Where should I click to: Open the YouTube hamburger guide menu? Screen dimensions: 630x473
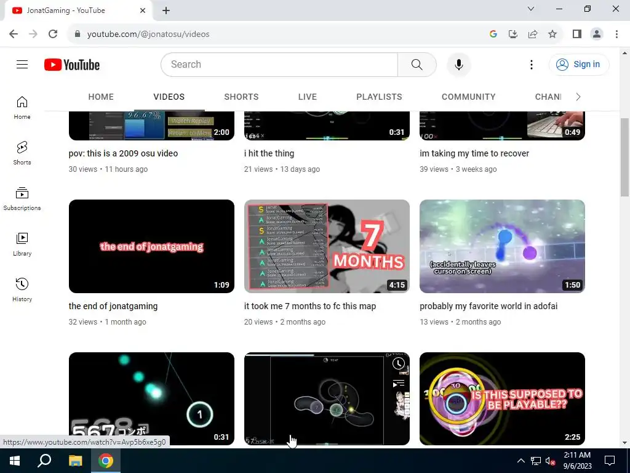point(22,64)
